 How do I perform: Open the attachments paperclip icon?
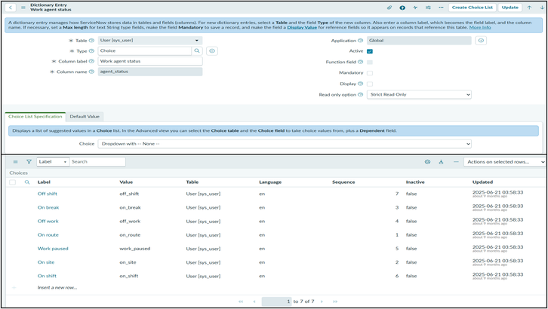(389, 8)
